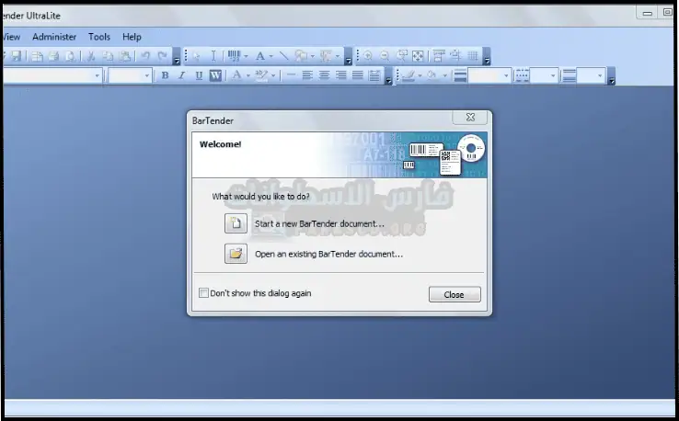Open the Help menu
The image size is (679, 421).
click(x=132, y=37)
